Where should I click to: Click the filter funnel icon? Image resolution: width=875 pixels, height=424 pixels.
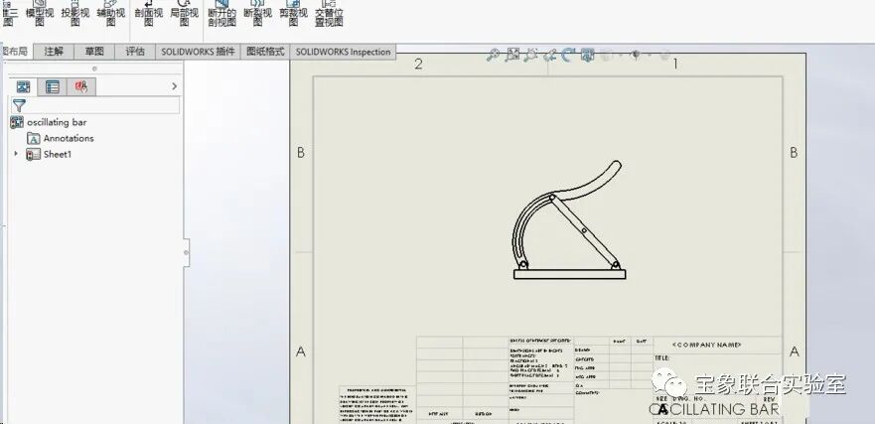pyautogui.click(x=19, y=105)
